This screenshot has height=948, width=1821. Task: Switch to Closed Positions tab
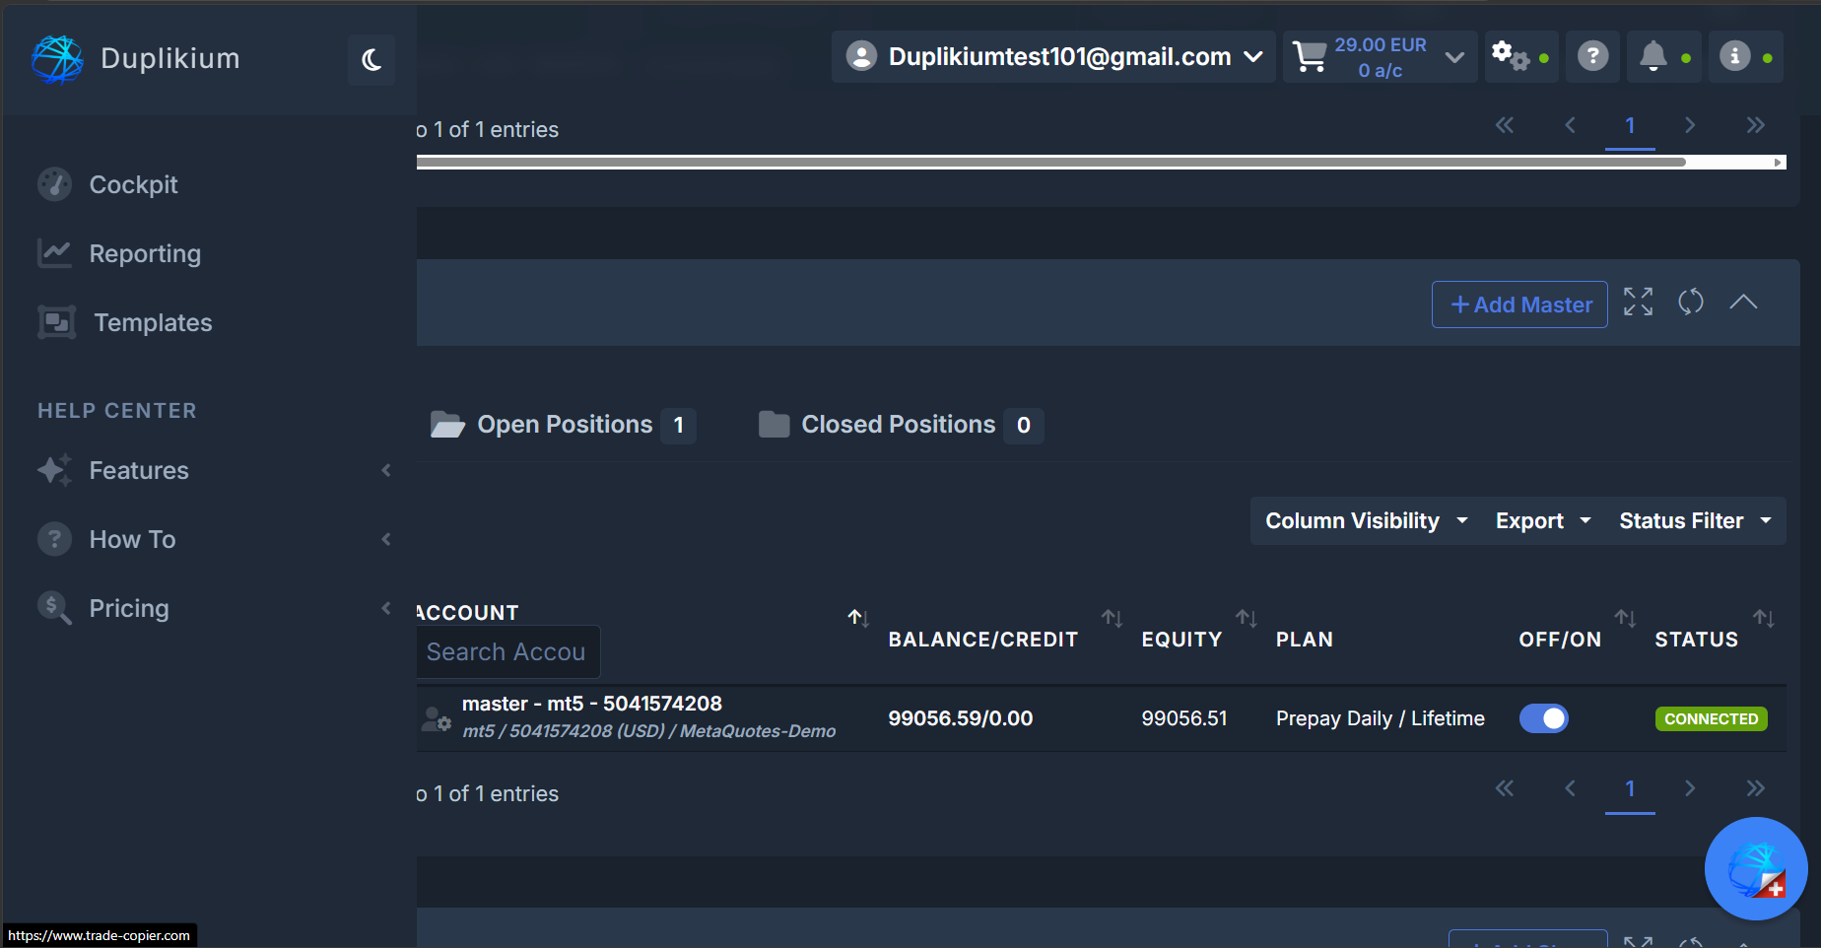(900, 425)
